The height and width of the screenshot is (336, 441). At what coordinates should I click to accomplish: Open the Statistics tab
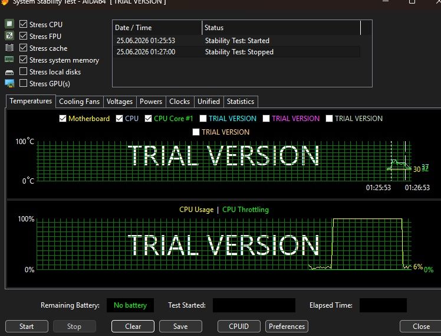pos(241,102)
